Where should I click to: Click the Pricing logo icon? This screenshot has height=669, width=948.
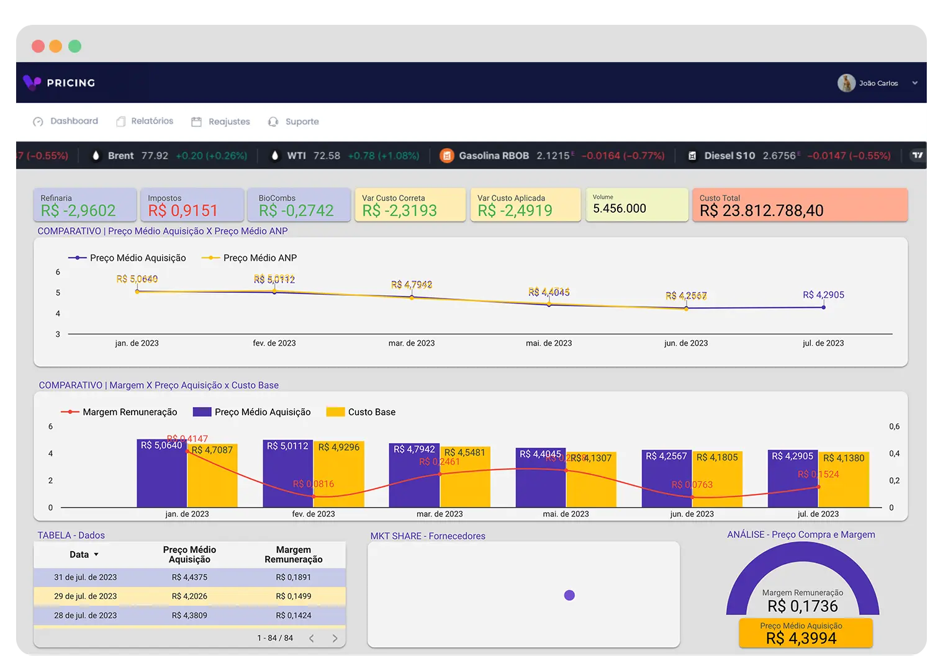point(32,82)
